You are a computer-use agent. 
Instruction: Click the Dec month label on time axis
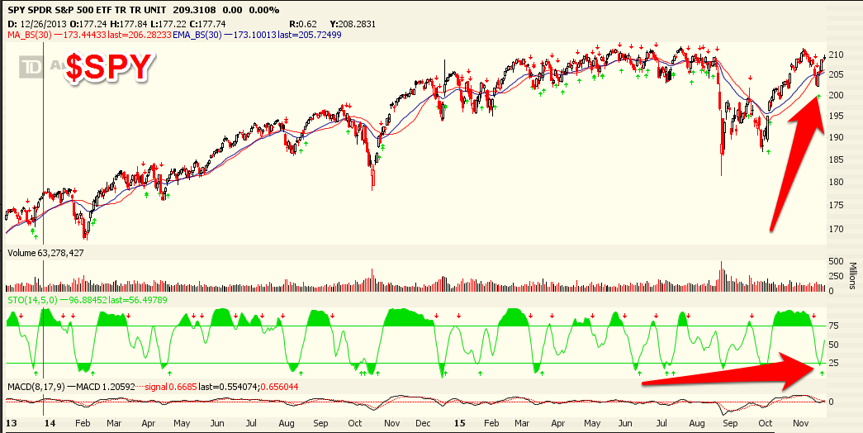(x=424, y=423)
